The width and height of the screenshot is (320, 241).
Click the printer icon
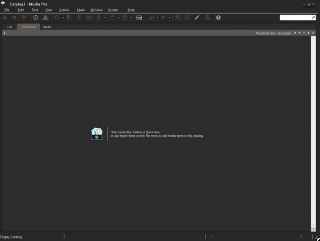pos(208,18)
